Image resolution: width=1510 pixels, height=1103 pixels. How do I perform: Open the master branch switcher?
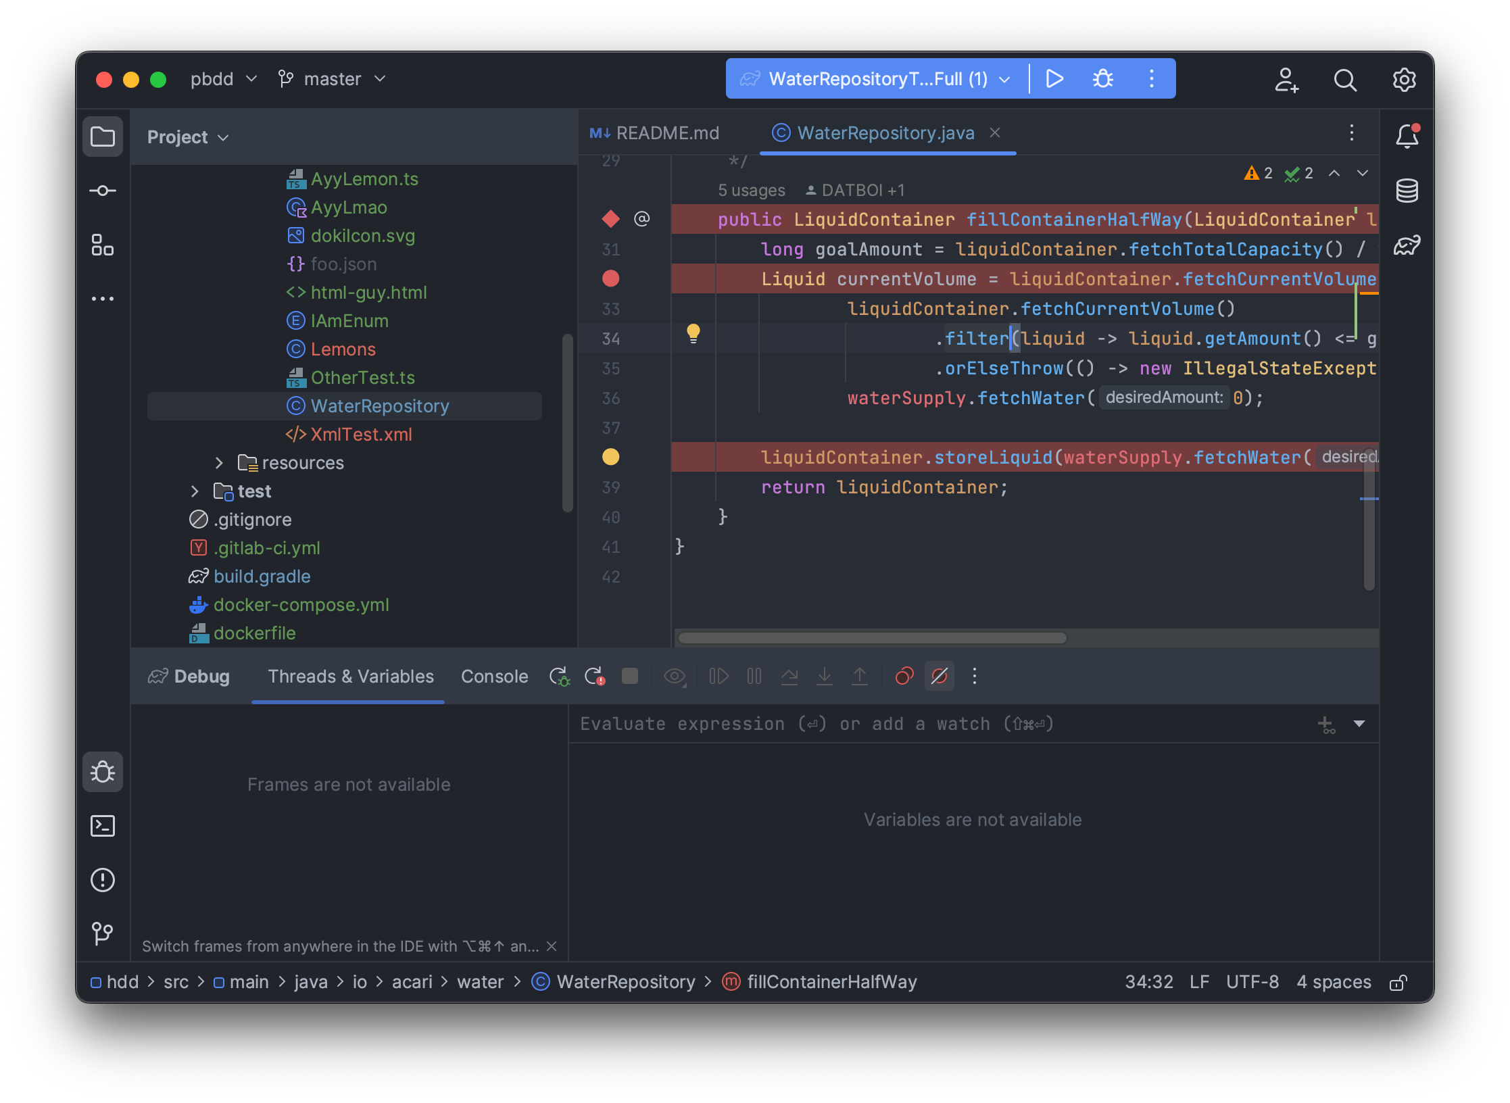point(331,79)
